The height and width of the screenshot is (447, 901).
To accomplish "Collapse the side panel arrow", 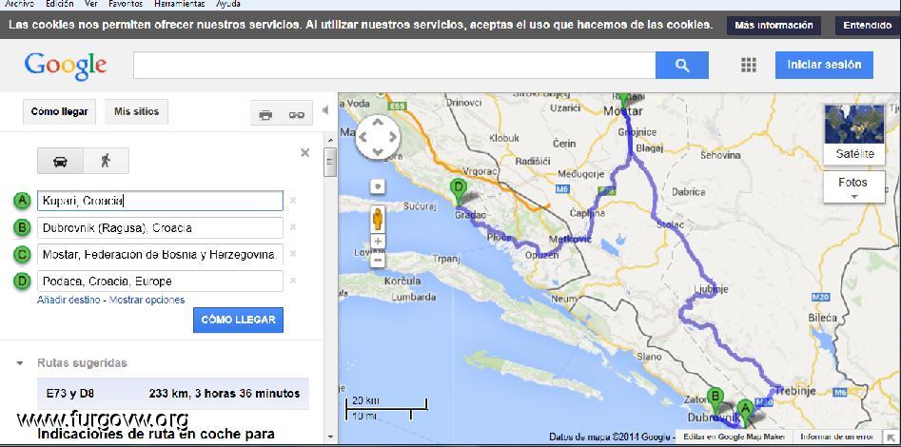I will [x=325, y=109].
